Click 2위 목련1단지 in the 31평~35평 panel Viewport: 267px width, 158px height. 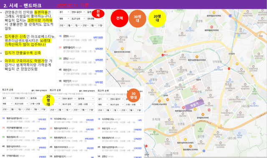tap(120, 130)
